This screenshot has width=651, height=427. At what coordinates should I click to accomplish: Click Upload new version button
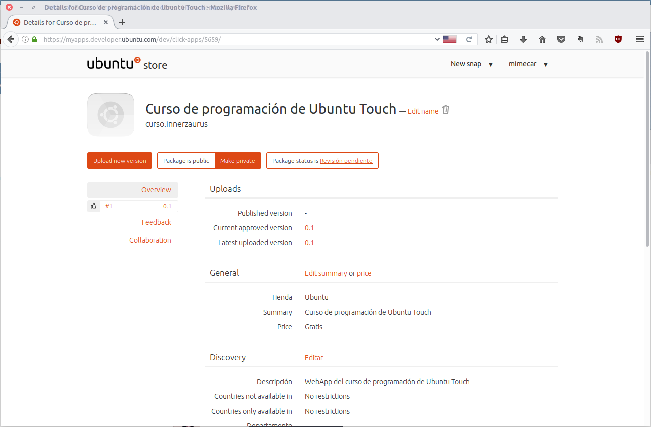click(120, 161)
